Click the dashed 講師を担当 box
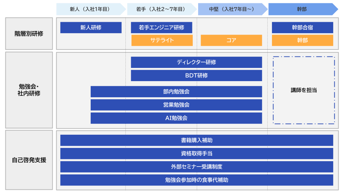The height and width of the screenshot is (193, 344). pos(304,90)
